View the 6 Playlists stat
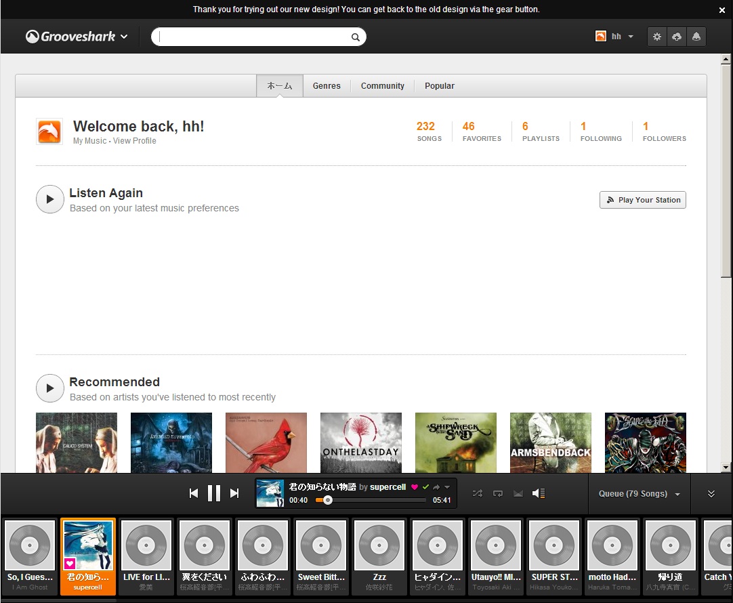The image size is (733, 603). pyautogui.click(x=541, y=131)
